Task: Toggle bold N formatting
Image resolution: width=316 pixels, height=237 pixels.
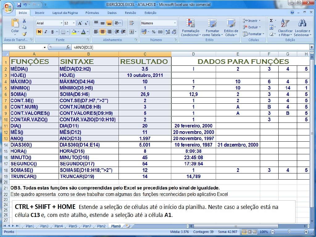Action: pyautogui.click(x=39, y=32)
